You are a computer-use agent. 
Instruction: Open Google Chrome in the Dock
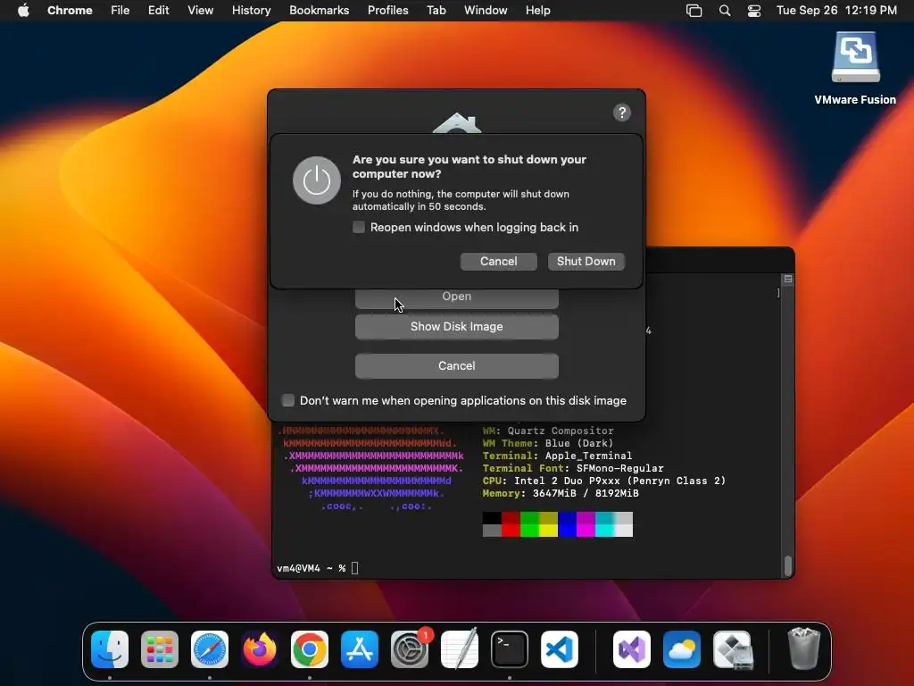[310, 649]
